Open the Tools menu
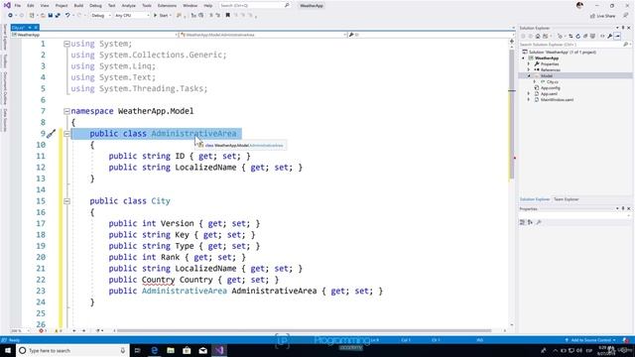635x357 pixels. pos(147,6)
